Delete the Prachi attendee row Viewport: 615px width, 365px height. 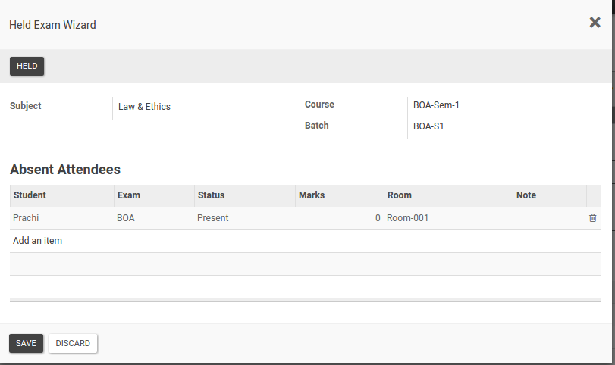[x=592, y=218]
